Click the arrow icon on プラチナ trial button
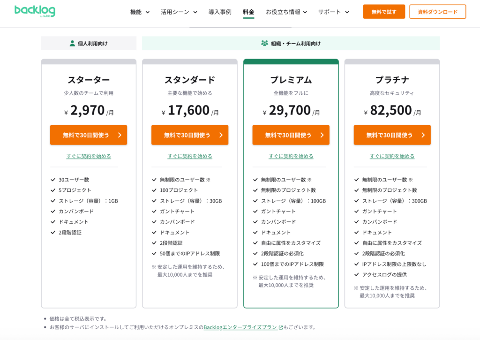This screenshot has height=340, width=480. [x=423, y=135]
